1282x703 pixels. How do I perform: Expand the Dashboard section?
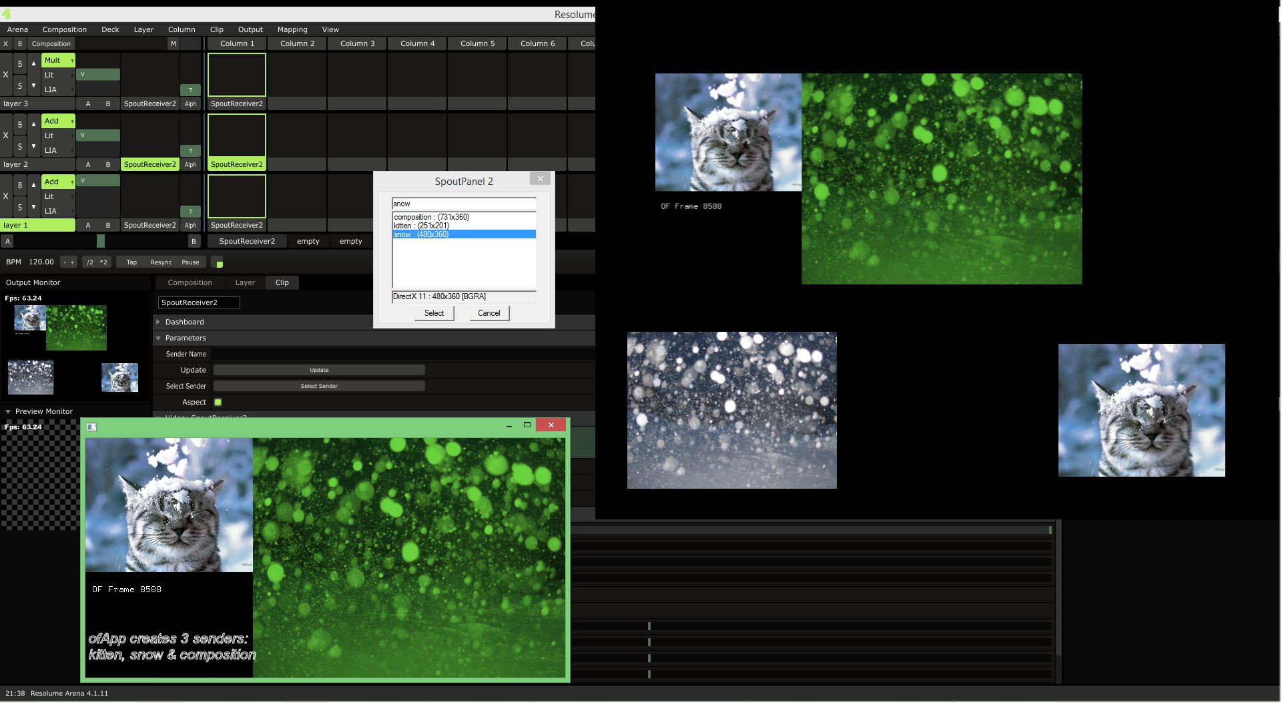click(185, 322)
